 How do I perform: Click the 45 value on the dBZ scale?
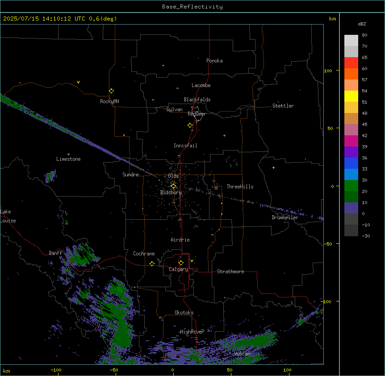point(364,125)
